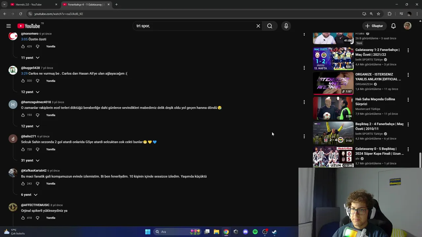
Task: Open ORGANIZE İstersеniz Yanlış Anlayın thumbnail
Action: [333, 83]
